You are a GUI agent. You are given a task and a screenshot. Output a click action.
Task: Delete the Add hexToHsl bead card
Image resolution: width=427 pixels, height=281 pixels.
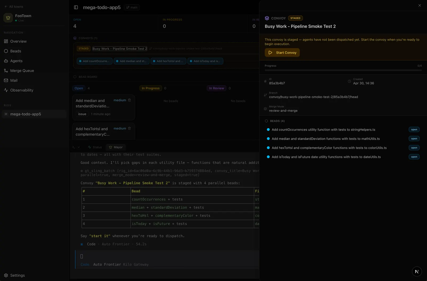pyautogui.click(x=129, y=128)
